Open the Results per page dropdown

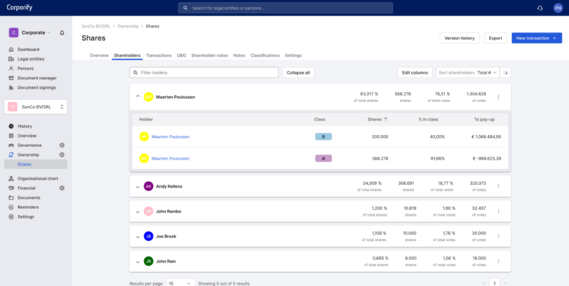[181, 284]
